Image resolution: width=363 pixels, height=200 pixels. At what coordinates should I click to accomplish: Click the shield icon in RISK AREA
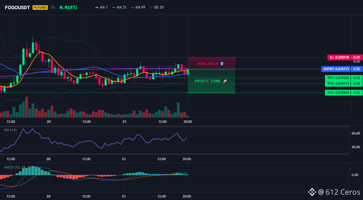[x=222, y=64]
